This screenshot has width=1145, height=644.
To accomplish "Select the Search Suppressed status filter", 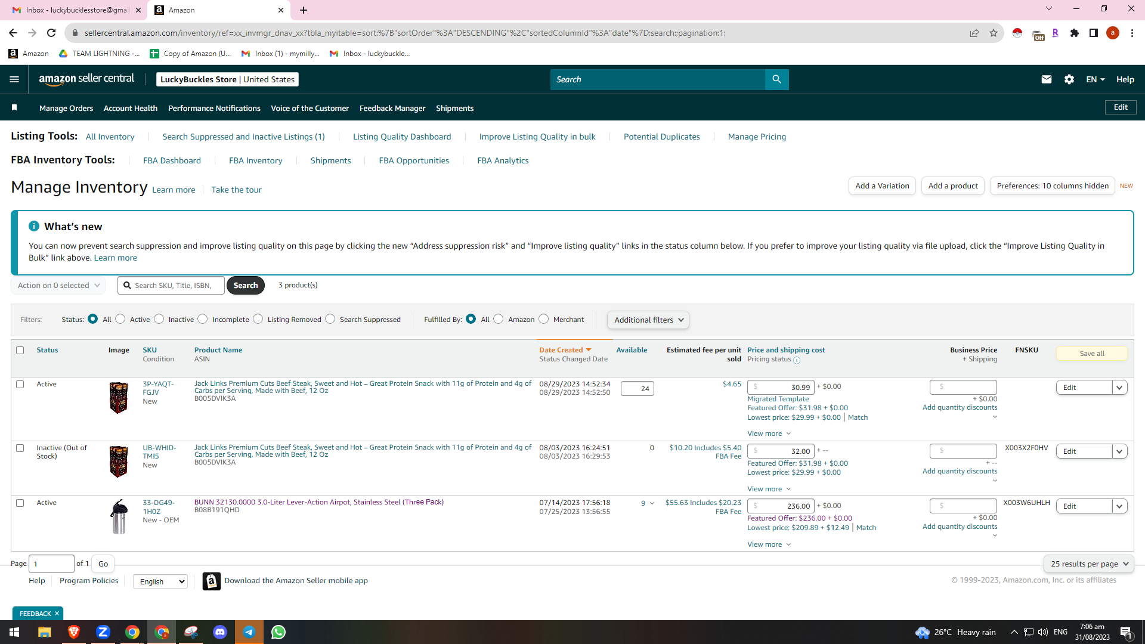I will 330,319.
